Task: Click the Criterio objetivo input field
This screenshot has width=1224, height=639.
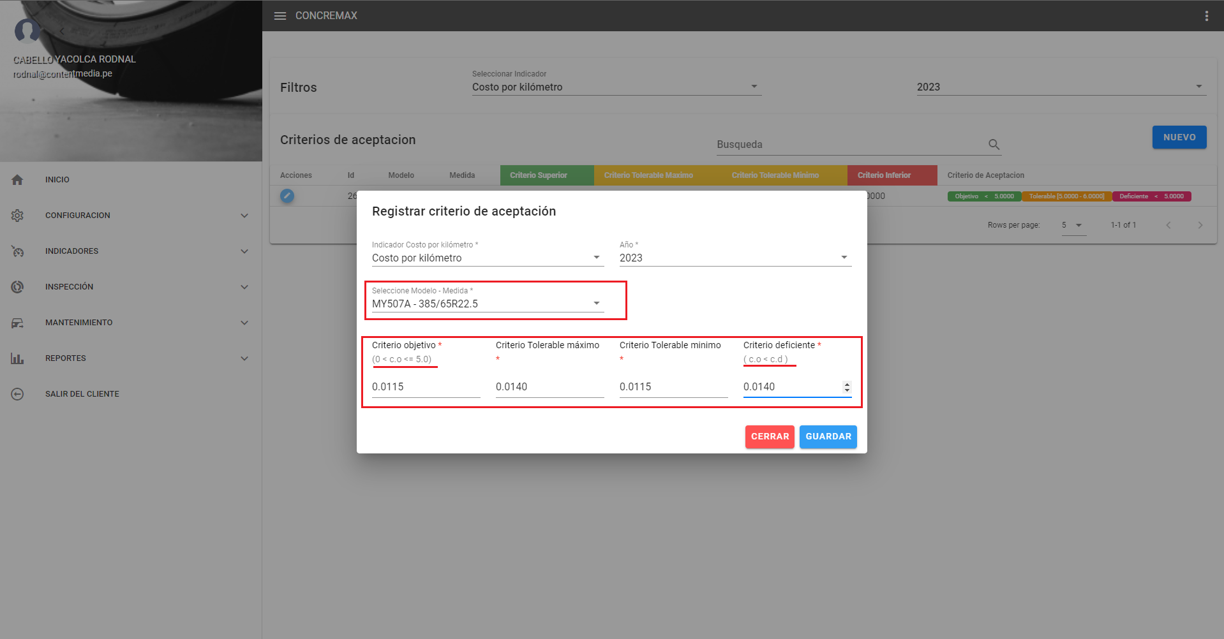Action: pyautogui.click(x=425, y=387)
